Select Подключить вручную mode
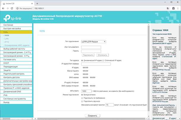 coord(82,101)
